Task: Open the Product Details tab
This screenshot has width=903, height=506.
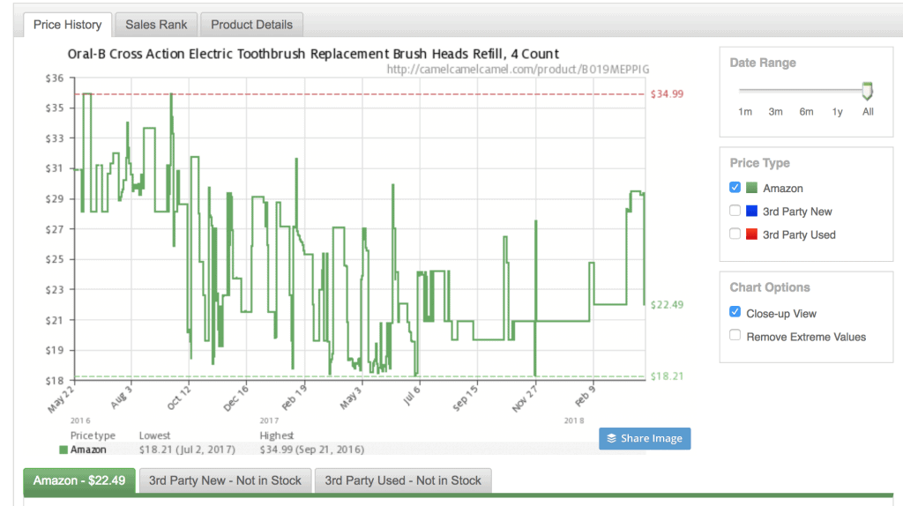Action: pos(251,25)
